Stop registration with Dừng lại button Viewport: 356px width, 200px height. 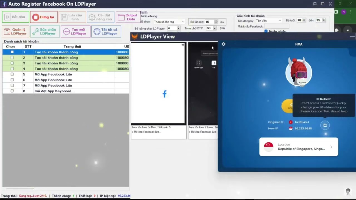click(x=44, y=17)
